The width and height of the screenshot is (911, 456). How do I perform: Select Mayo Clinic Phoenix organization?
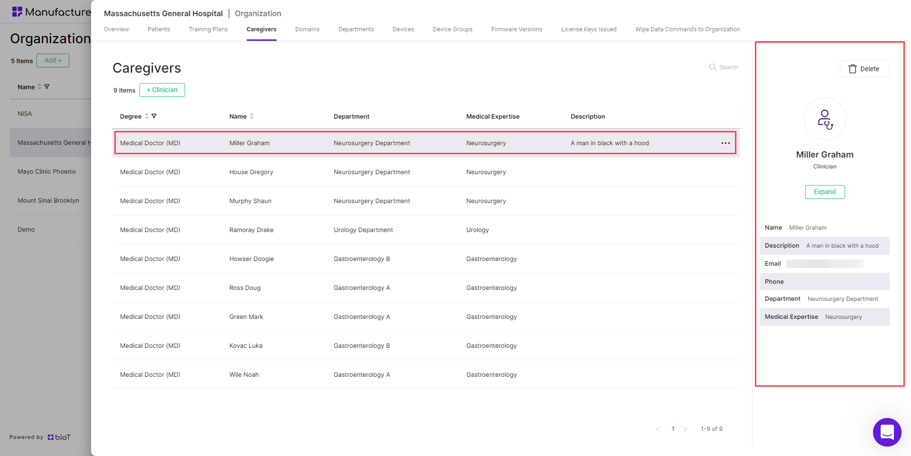tap(50, 172)
